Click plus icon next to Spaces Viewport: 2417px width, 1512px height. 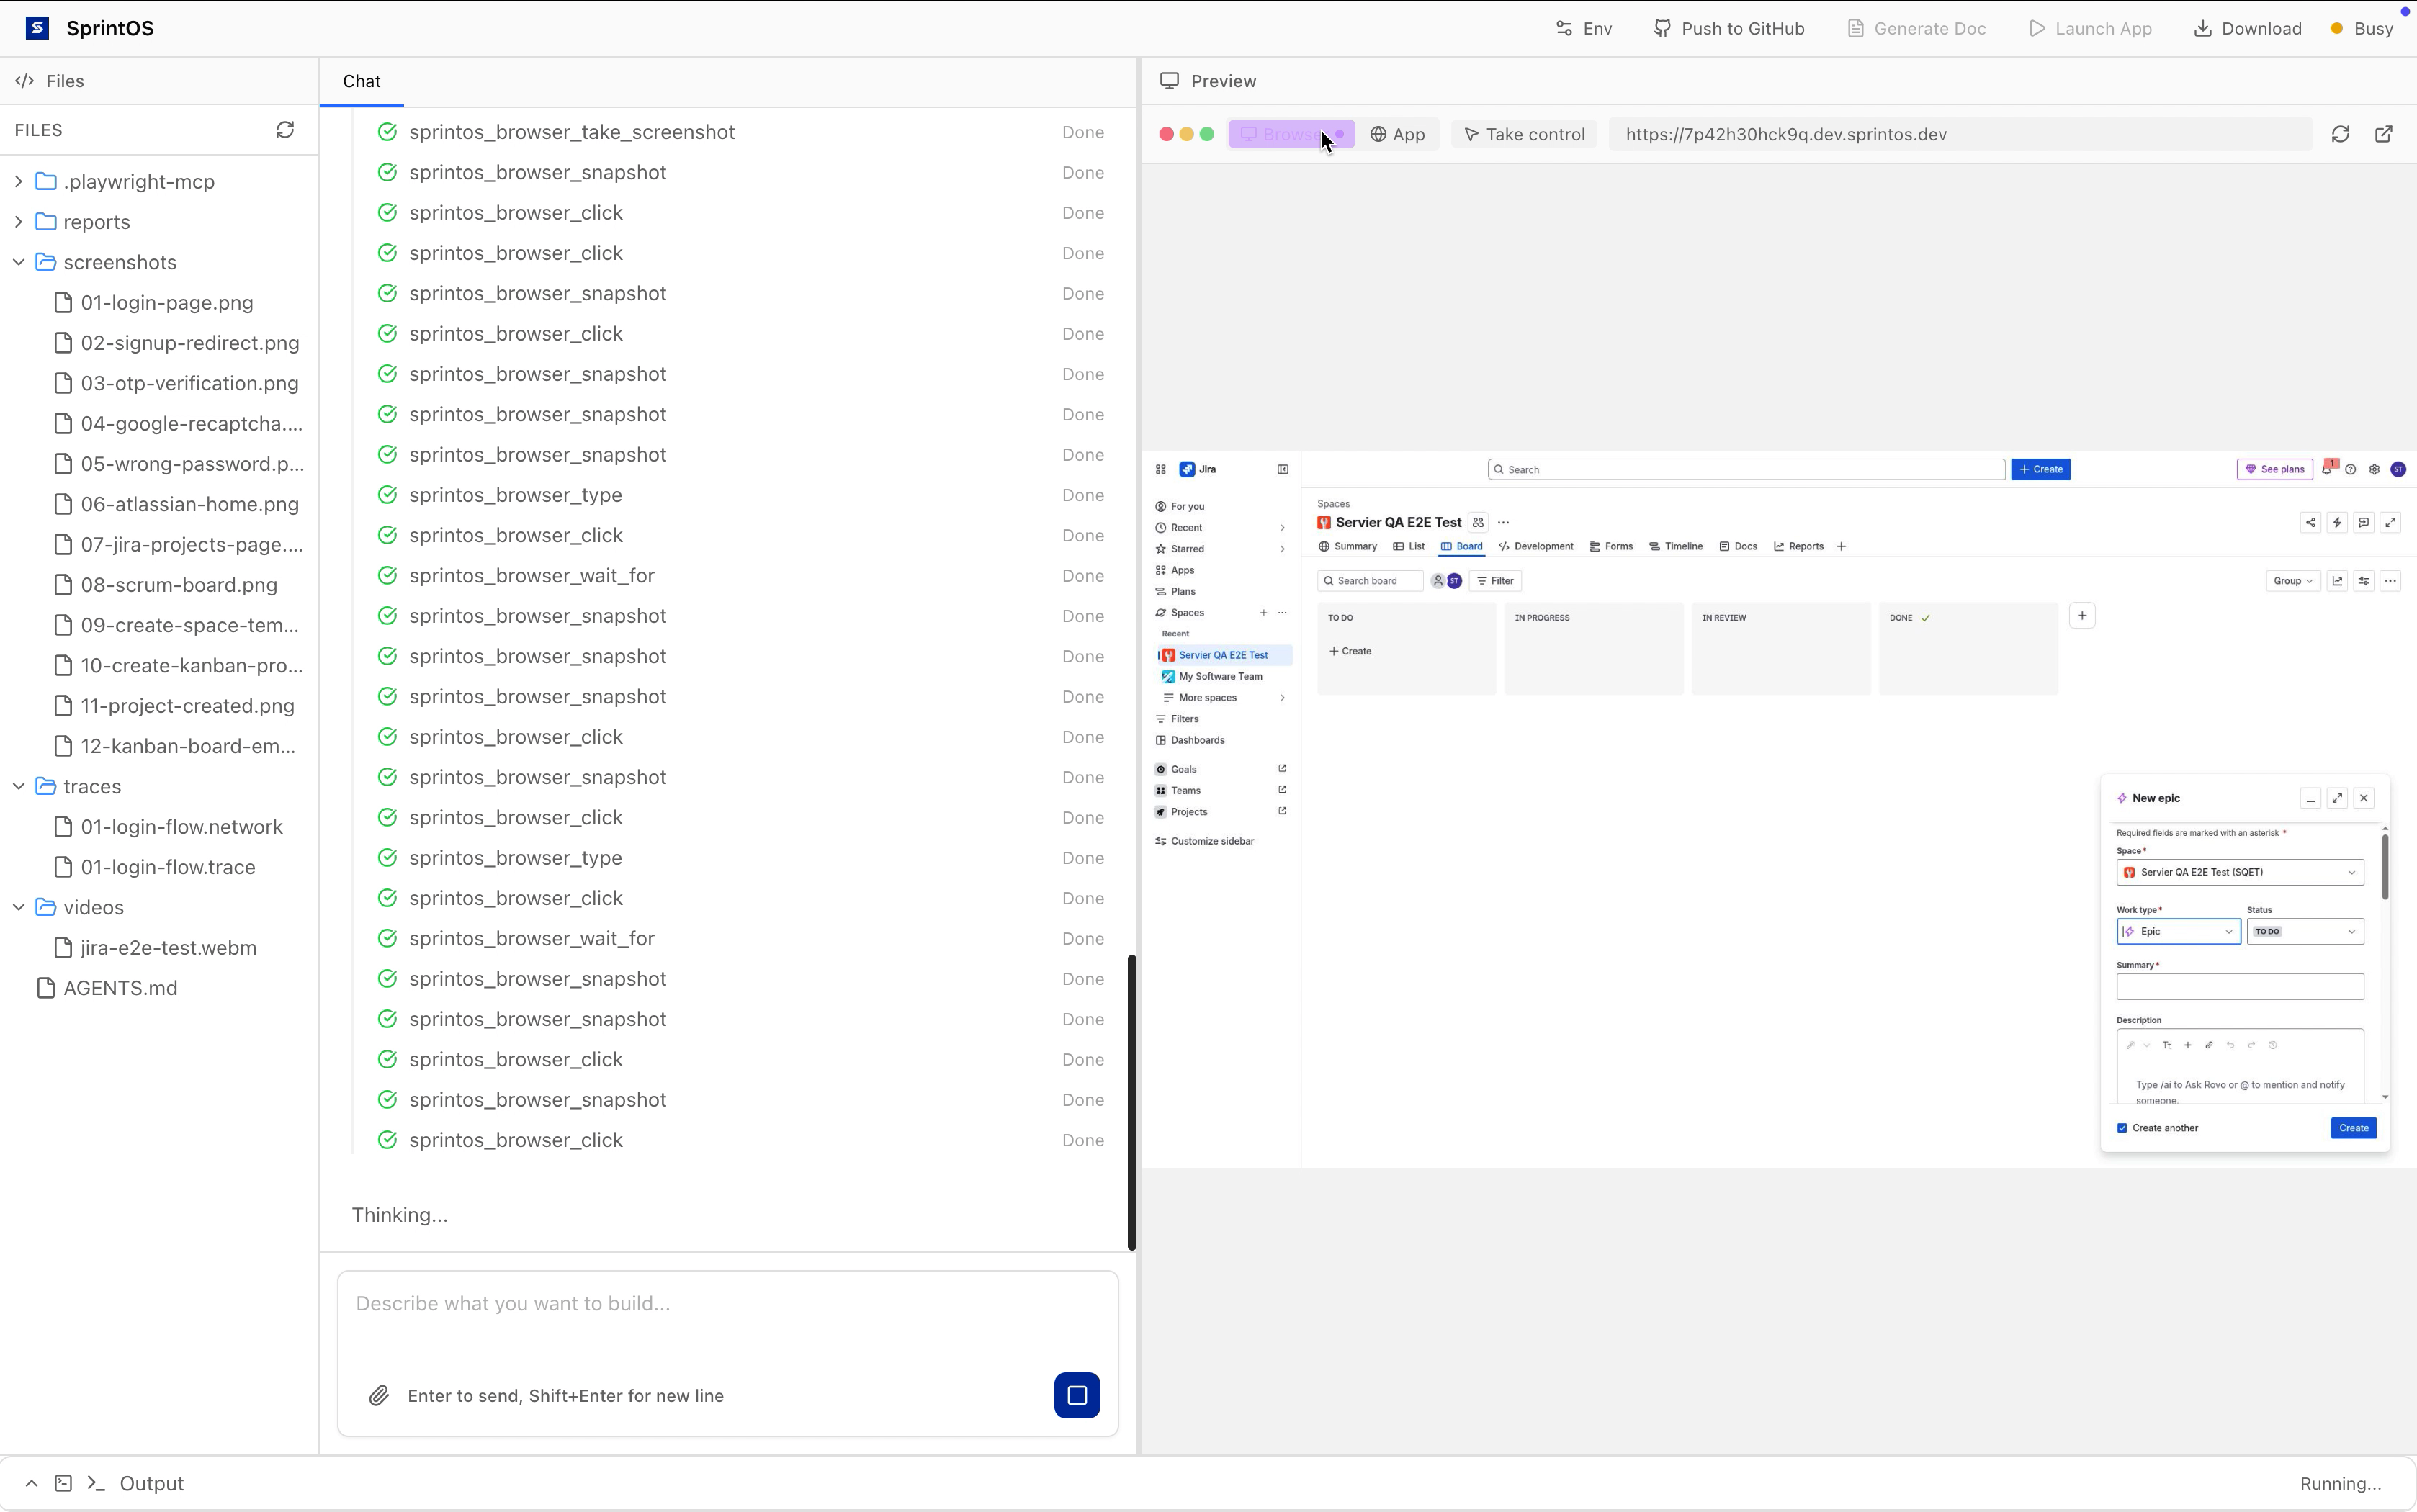click(1263, 613)
